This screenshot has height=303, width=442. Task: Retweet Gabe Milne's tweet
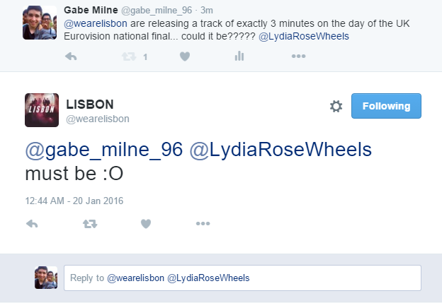pos(129,57)
